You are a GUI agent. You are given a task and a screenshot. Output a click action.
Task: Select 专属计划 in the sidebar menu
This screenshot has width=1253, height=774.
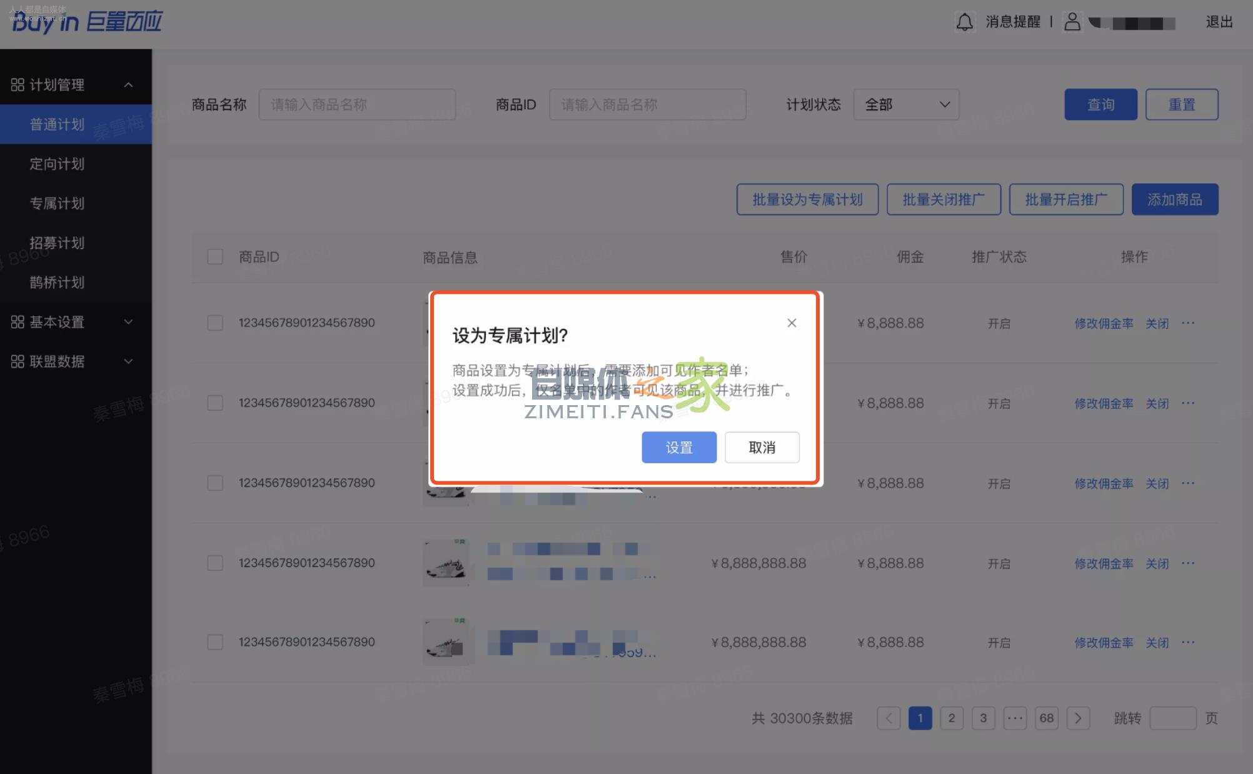58,203
